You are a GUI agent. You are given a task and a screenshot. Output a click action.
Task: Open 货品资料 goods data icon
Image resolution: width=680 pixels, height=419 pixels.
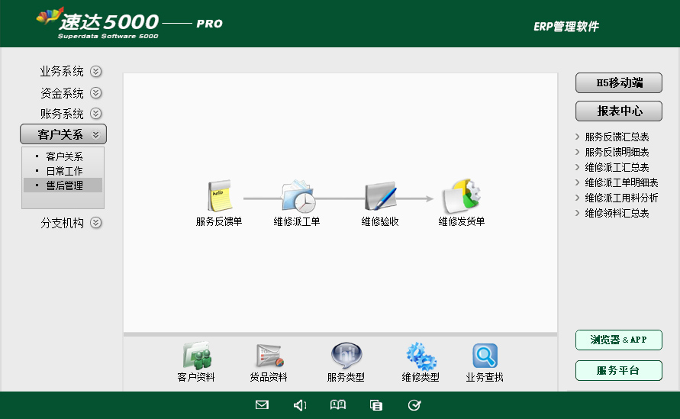click(x=269, y=356)
